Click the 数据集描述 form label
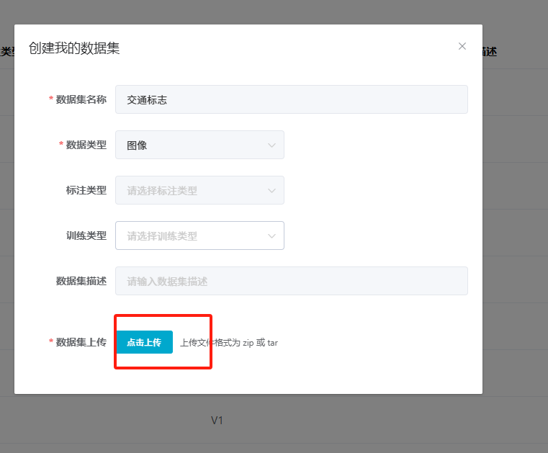The width and height of the screenshot is (548, 453). tap(81, 281)
